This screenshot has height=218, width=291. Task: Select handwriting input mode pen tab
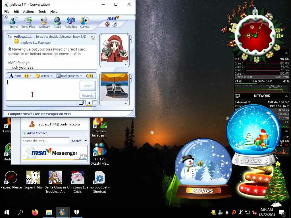tap(82, 103)
